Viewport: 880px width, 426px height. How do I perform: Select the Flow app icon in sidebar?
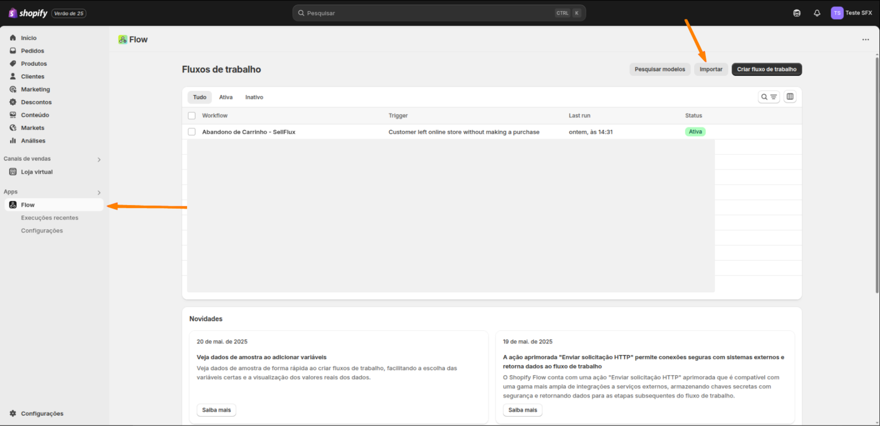13,205
